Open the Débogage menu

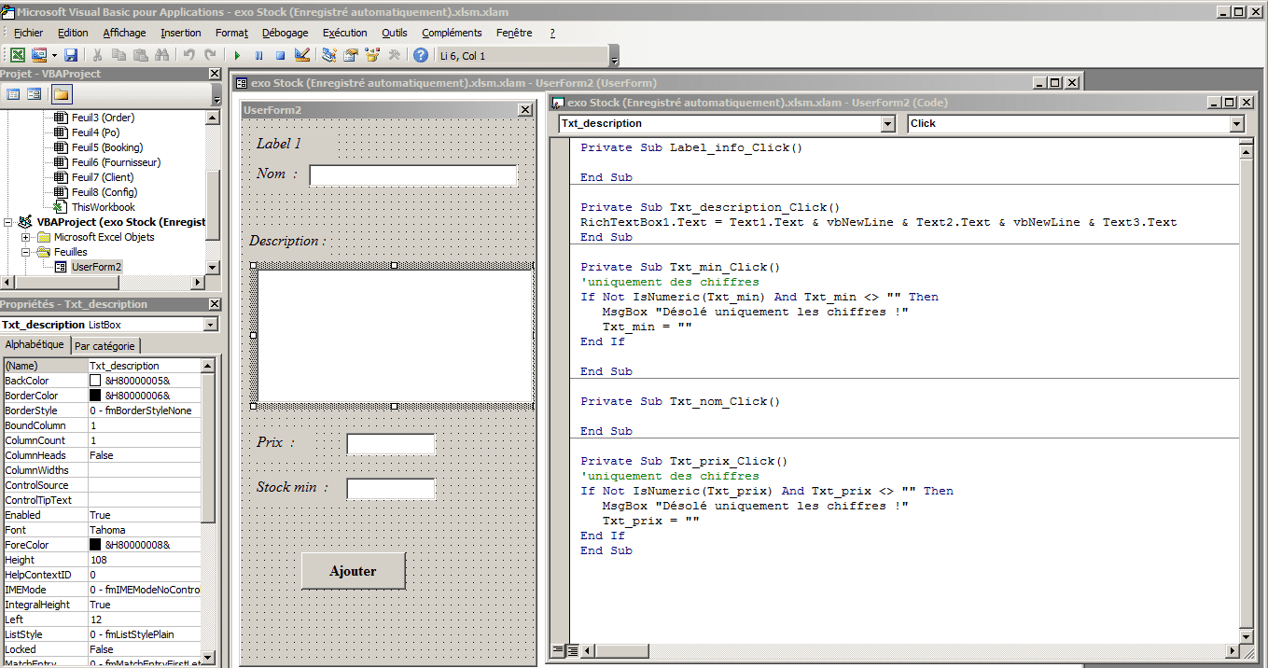(285, 33)
